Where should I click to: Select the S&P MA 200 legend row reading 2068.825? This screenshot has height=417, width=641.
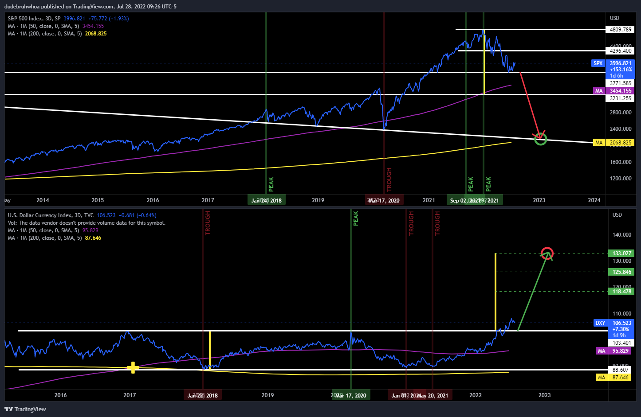click(x=57, y=34)
